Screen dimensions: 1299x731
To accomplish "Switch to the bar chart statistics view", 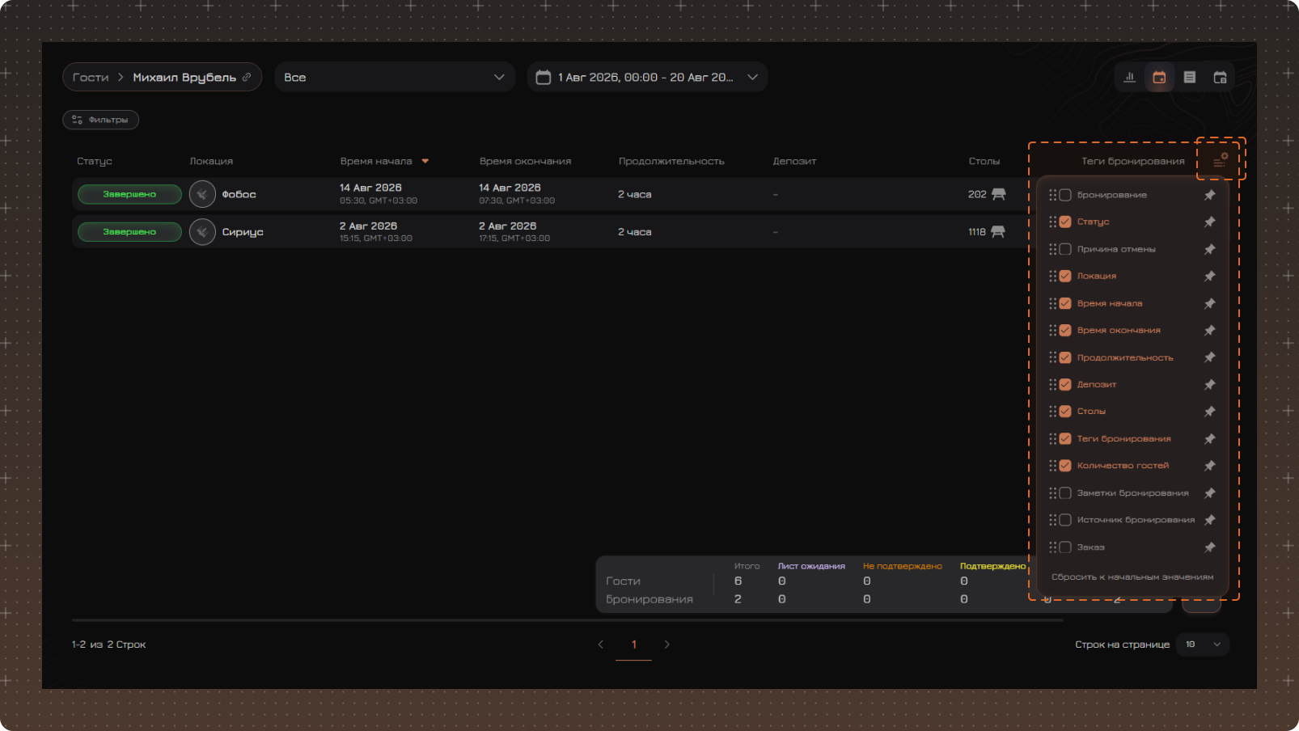I will 1129,78.
